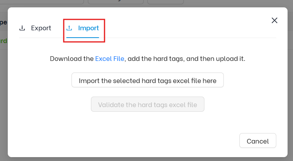Click the dimmed backdrop right of the dialog

pyautogui.click(x=290, y=84)
